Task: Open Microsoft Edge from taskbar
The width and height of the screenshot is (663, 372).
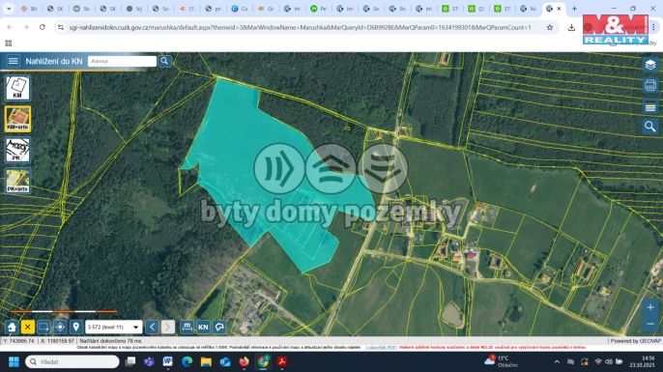Action: coord(187,361)
